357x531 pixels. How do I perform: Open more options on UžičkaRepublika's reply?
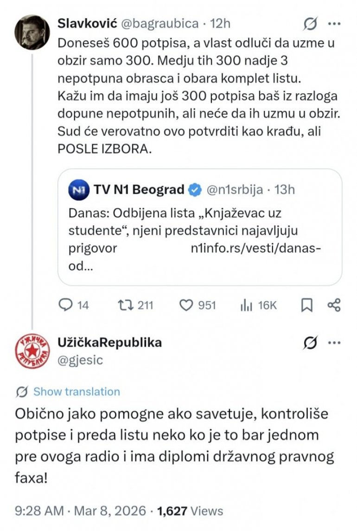click(x=334, y=343)
